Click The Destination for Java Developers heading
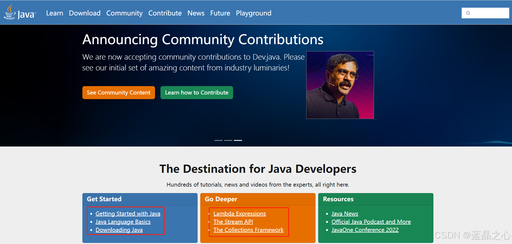 pyautogui.click(x=258, y=169)
